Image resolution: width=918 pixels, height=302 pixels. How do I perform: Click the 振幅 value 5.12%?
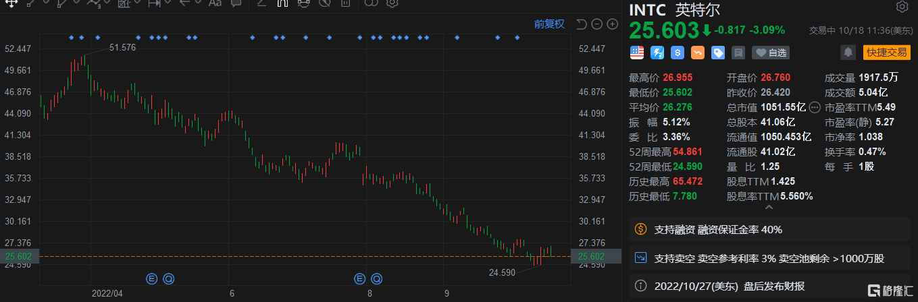click(x=678, y=122)
